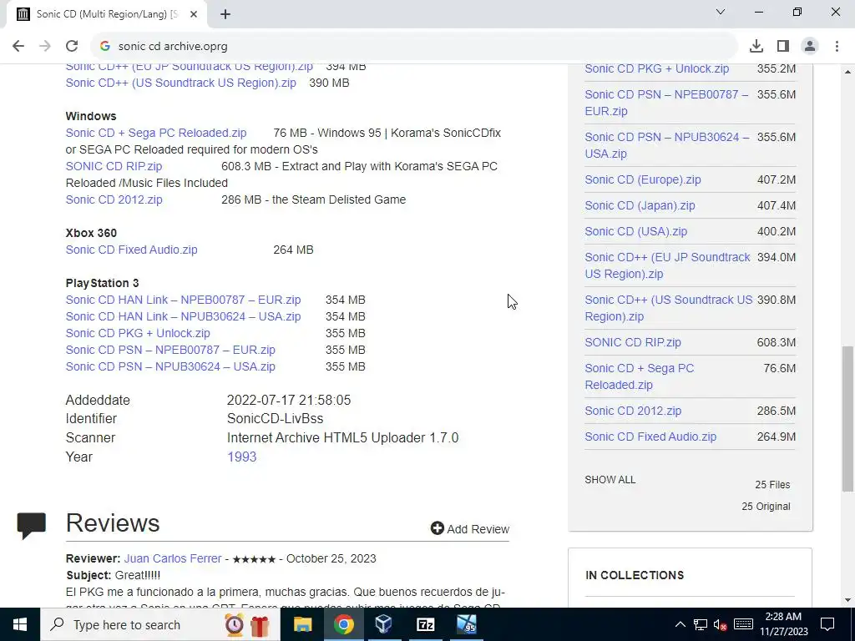The height and width of the screenshot is (641, 855).
Task: Click the page vertical scrollbar thumb
Action: (848, 419)
